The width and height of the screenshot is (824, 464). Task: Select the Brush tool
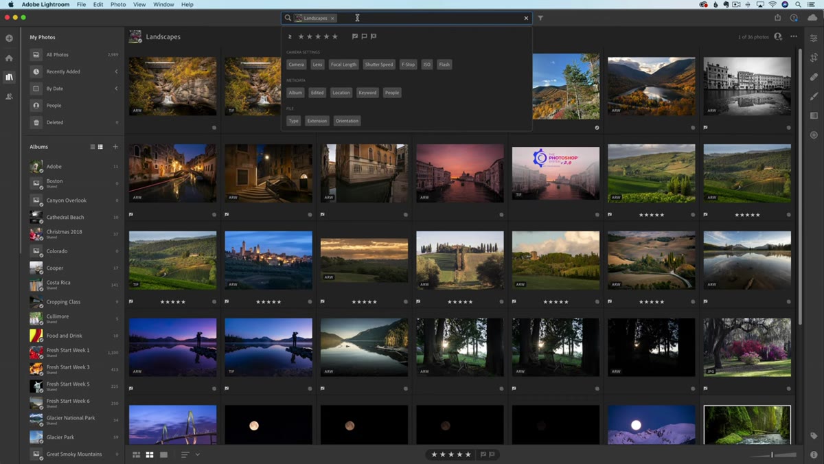pyautogui.click(x=814, y=96)
